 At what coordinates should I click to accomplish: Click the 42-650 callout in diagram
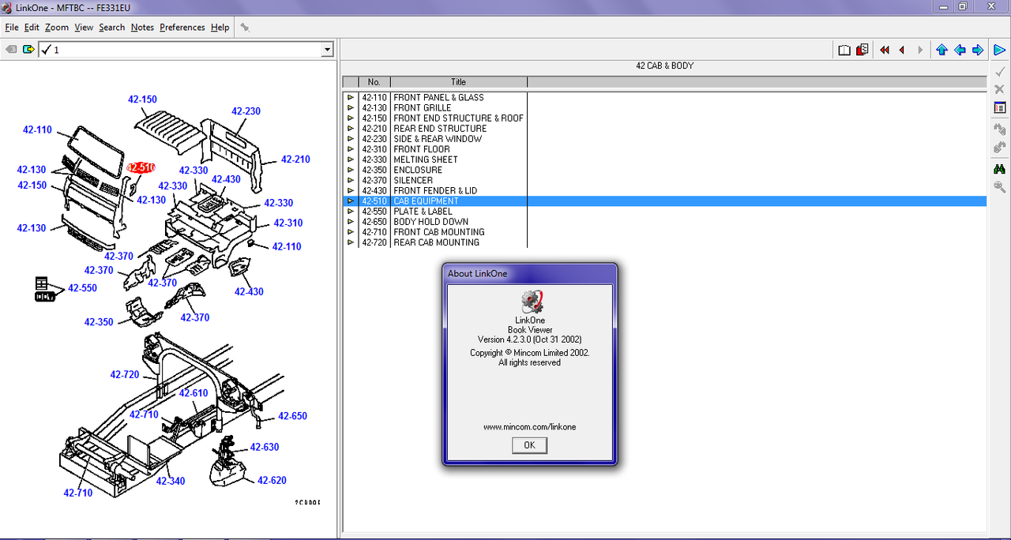(x=292, y=416)
